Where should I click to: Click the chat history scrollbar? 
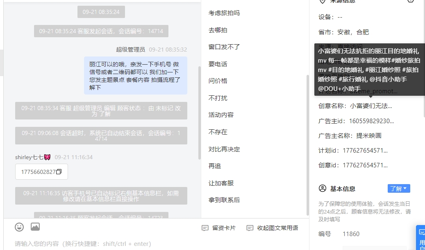click(200, 113)
